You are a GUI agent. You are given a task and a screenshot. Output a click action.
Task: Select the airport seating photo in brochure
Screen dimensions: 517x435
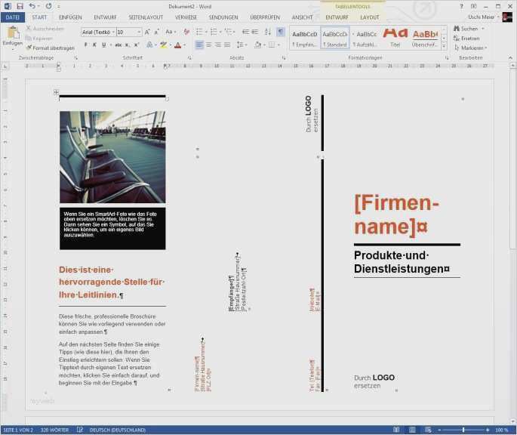112,157
